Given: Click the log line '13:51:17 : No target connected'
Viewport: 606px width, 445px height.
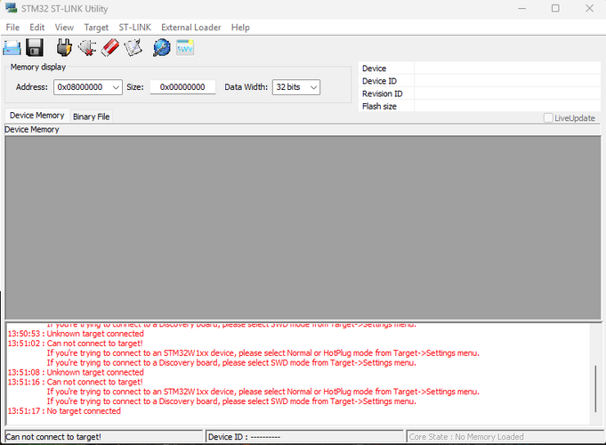Looking at the screenshot, I should coord(64,411).
